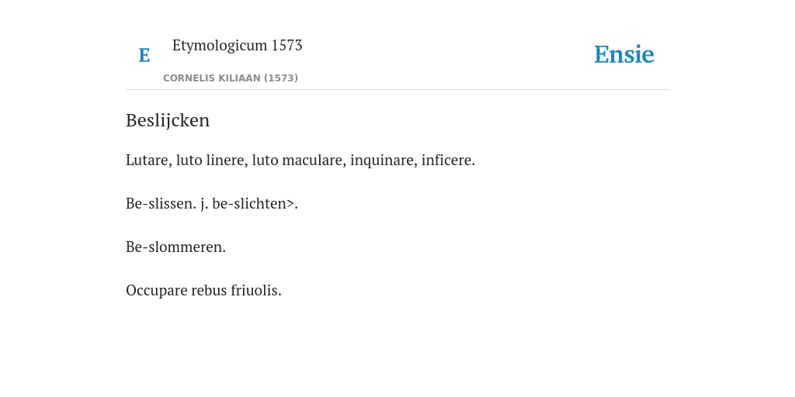Click the blue E dictionary icon
Viewport: 795px width, 397px height.
tap(144, 55)
